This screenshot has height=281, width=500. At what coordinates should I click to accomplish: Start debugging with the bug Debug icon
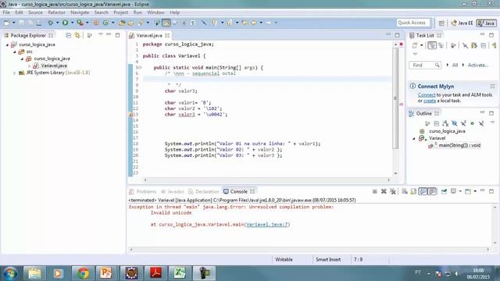(50, 23)
